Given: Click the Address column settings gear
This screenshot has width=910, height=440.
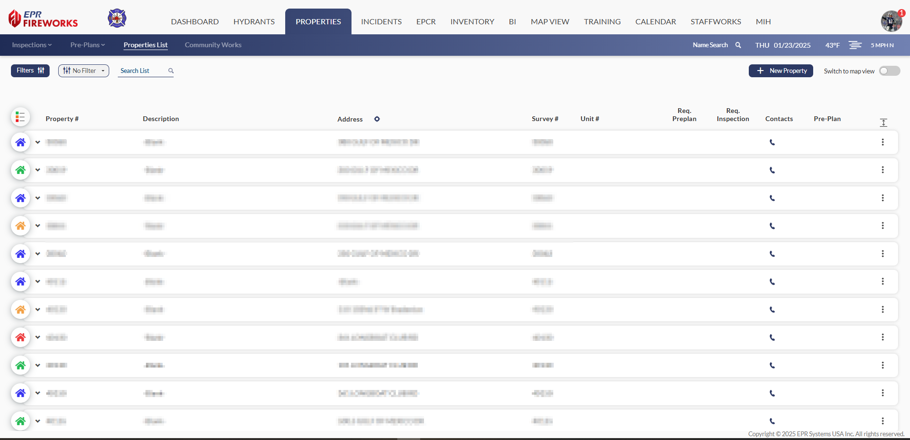Looking at the screenshot, I should click(377, 119).
